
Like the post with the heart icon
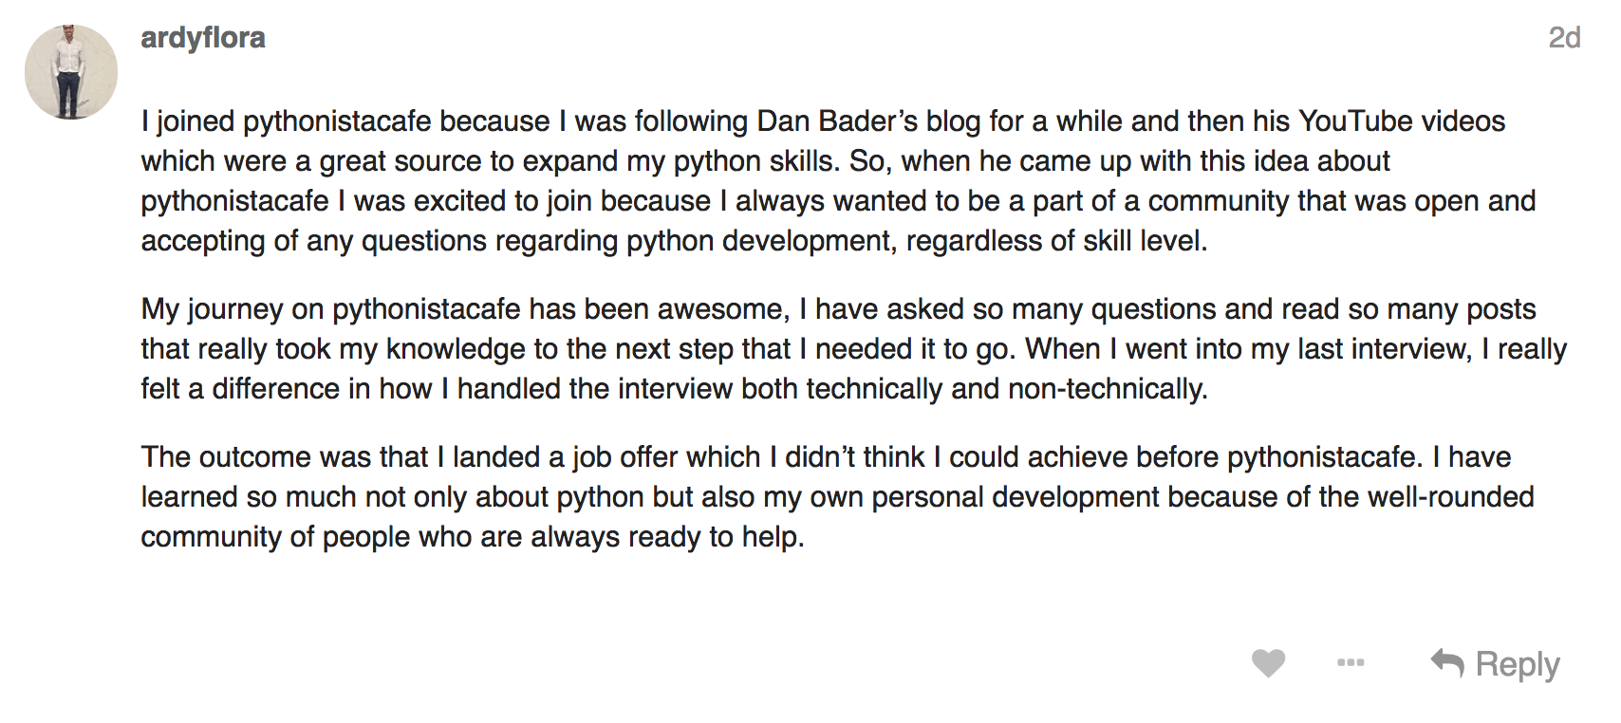[x=1268, y=663]
